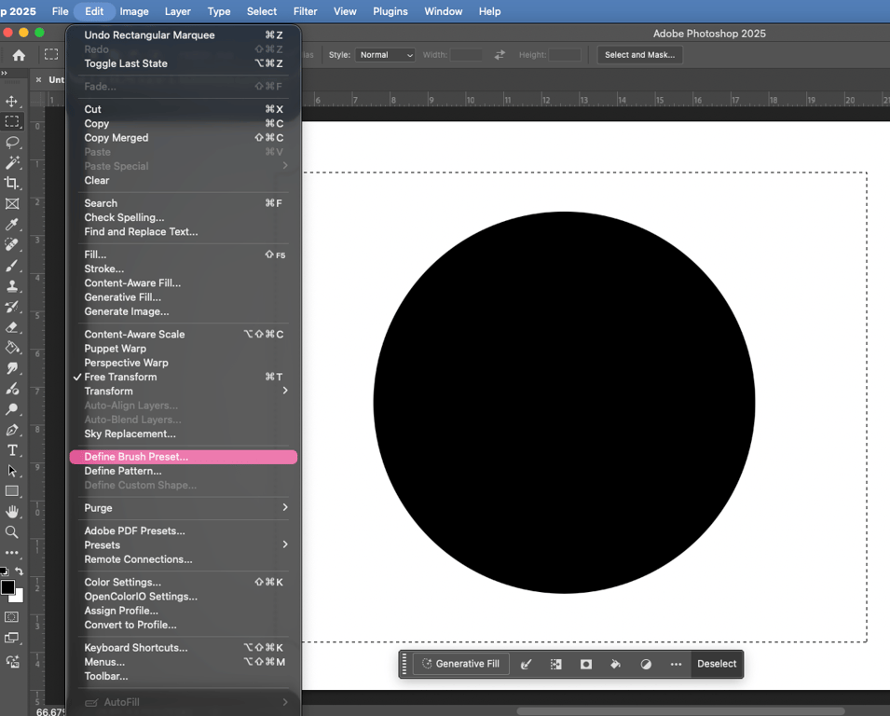The image size is (890, 716).
Task: Select the Dodge tool
Action: click(11, 409)
